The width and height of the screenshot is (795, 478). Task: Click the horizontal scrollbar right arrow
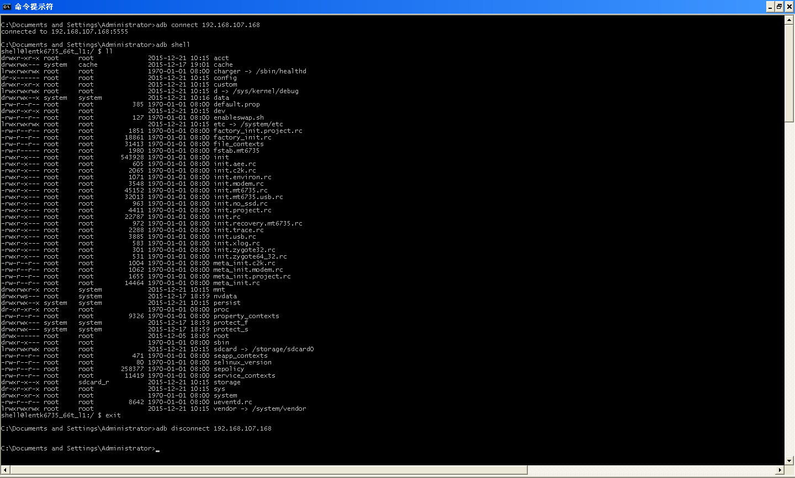(x=780, y=470)
